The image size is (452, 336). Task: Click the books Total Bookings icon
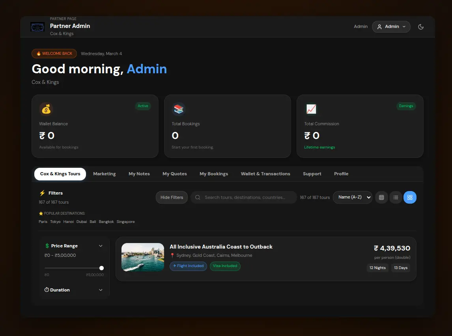coord(178,109)
